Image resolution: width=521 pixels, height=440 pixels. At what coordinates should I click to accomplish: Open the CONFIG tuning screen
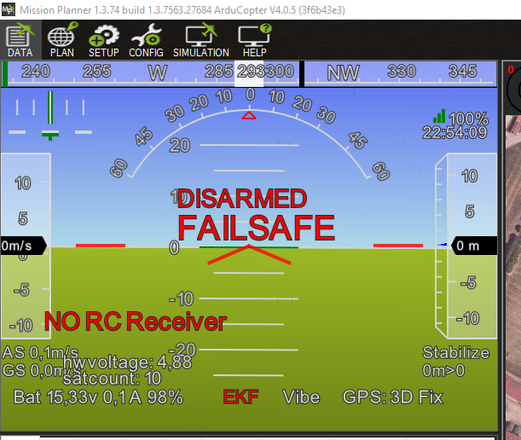coord(146,40)
